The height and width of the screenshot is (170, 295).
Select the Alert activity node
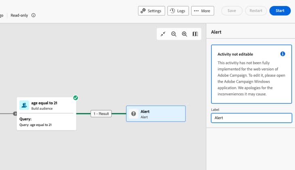pyautogui.click(x=156, y=113)
